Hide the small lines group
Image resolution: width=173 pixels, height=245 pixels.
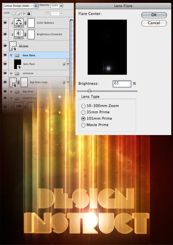pyautogui.click(x=5, y=98)
